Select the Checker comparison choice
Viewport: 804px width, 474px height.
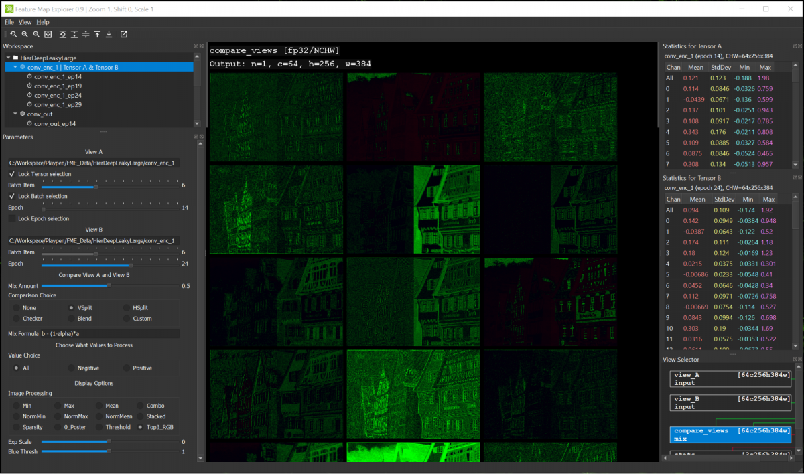click(x=17, y=319)
